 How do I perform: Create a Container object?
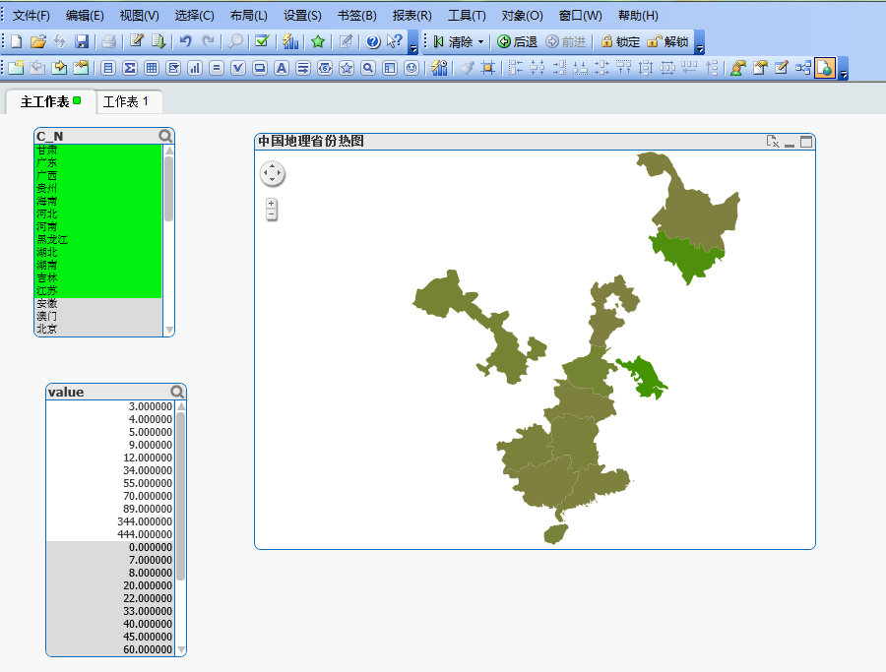click(x=390, y=68)
